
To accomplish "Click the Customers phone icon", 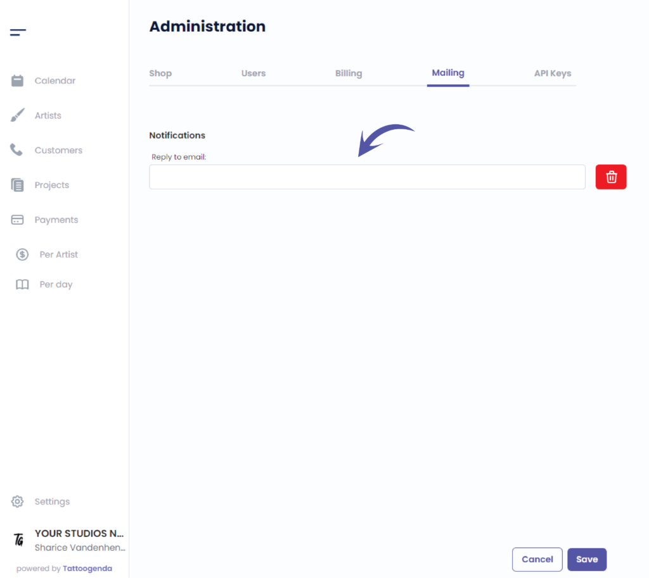I will (16, 149).
